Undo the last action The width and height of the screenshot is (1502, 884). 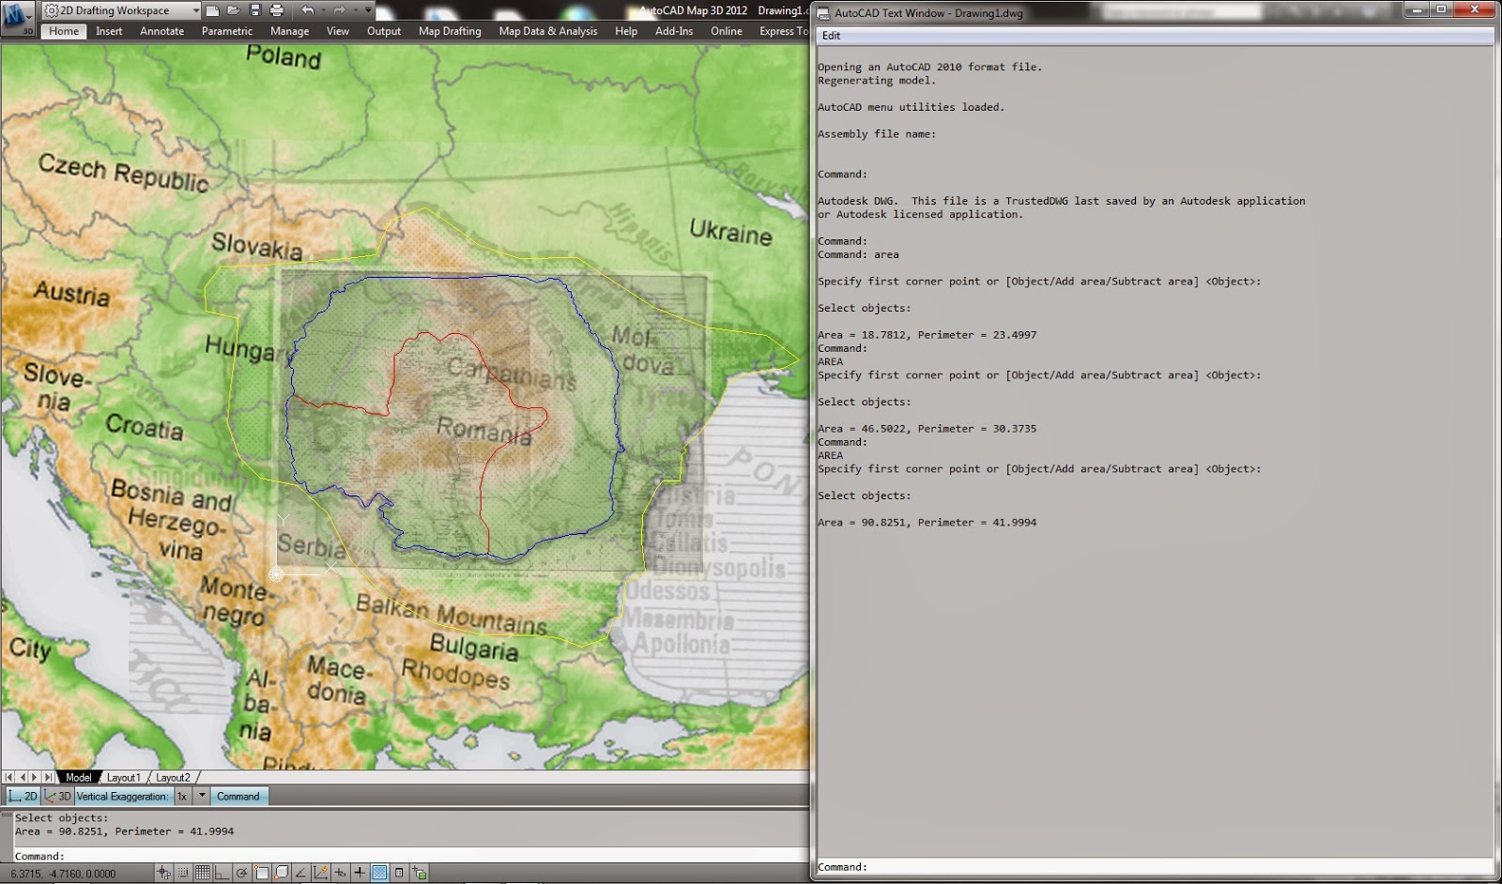click(308, 10)
